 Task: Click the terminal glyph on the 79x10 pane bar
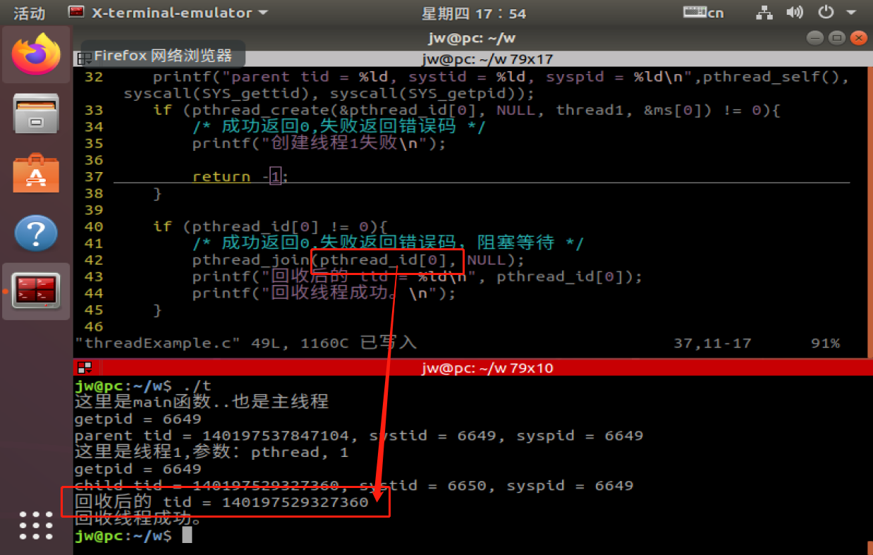pos(85,367)
